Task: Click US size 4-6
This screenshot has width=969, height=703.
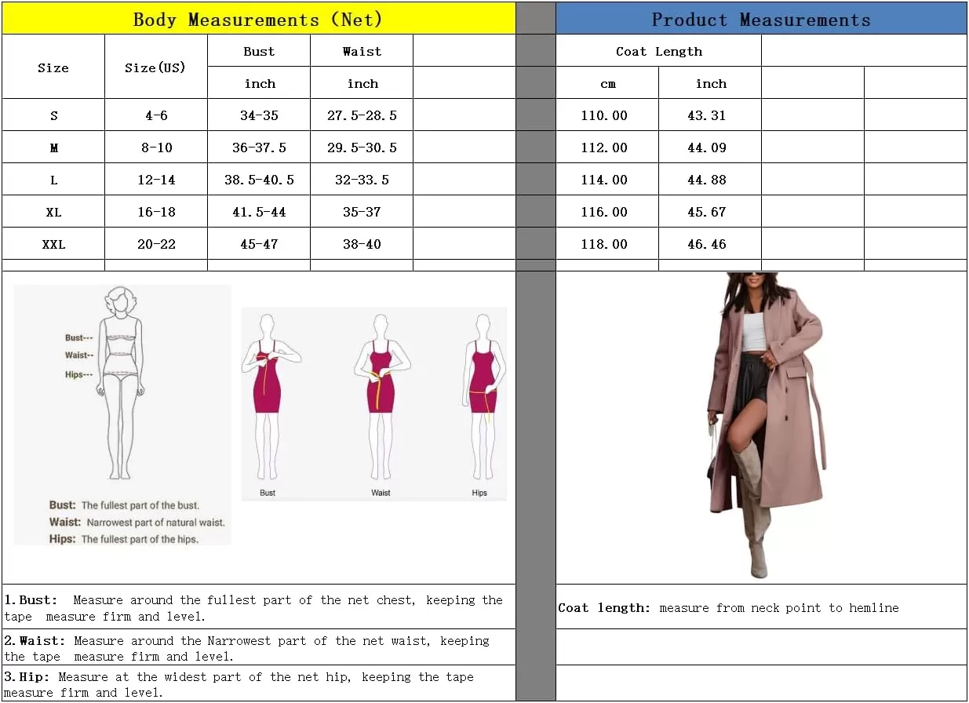Action: click(156, 115)
